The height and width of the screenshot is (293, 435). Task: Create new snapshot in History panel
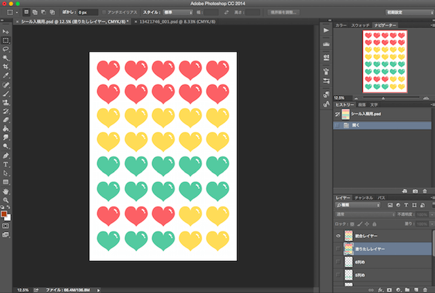point(415,191)
